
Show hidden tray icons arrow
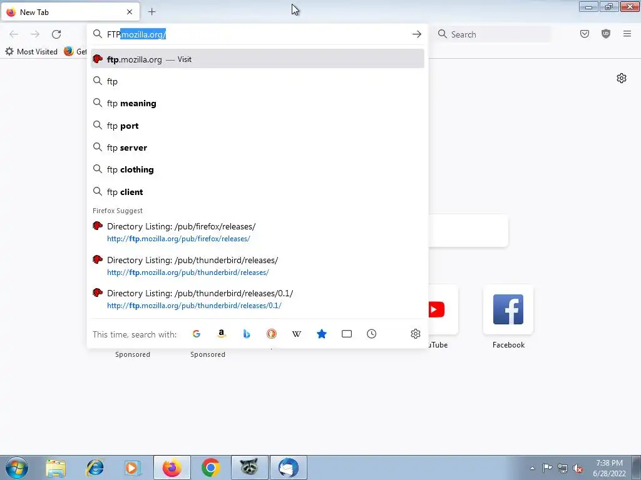(532, 468)
